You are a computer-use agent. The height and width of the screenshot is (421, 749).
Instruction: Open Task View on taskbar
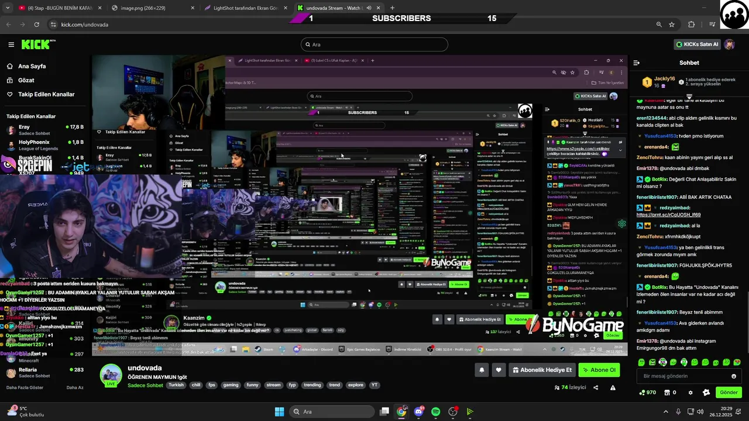pos(384,412)
